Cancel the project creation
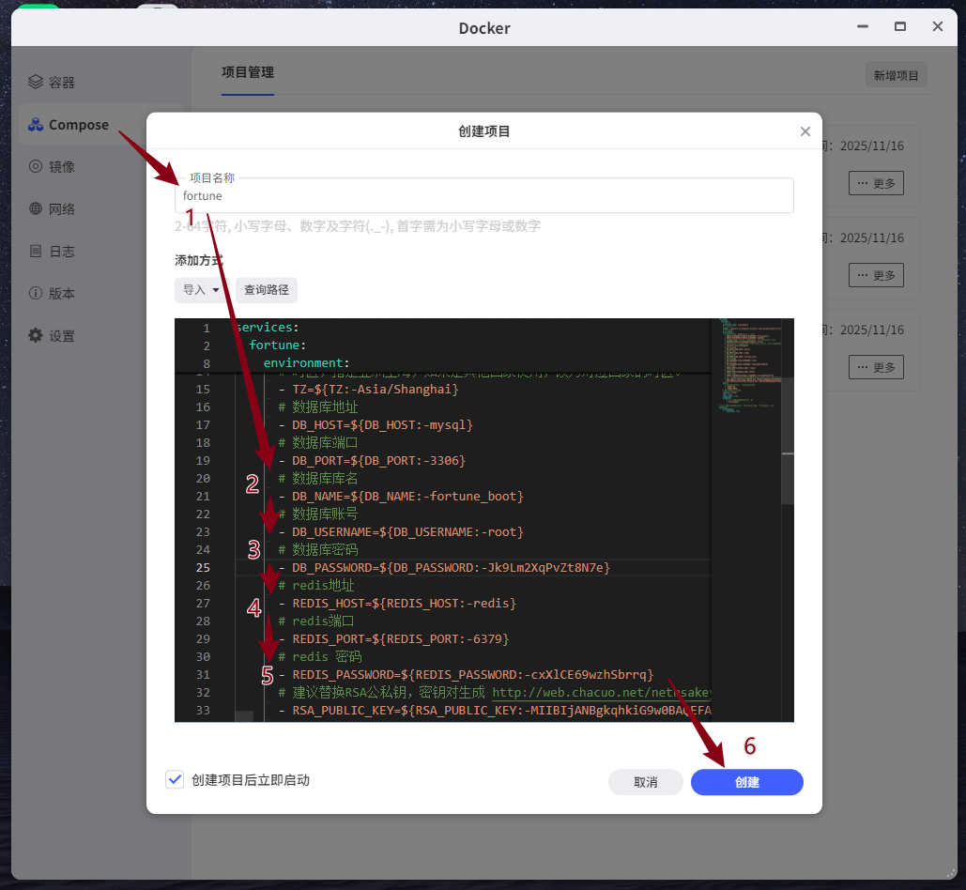Screen dimensions: 966x890 [645, 782]
